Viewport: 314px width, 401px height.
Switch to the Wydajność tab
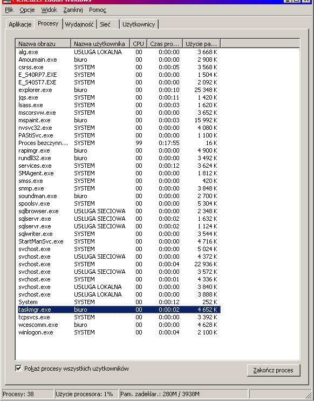(x=79, y=24)
